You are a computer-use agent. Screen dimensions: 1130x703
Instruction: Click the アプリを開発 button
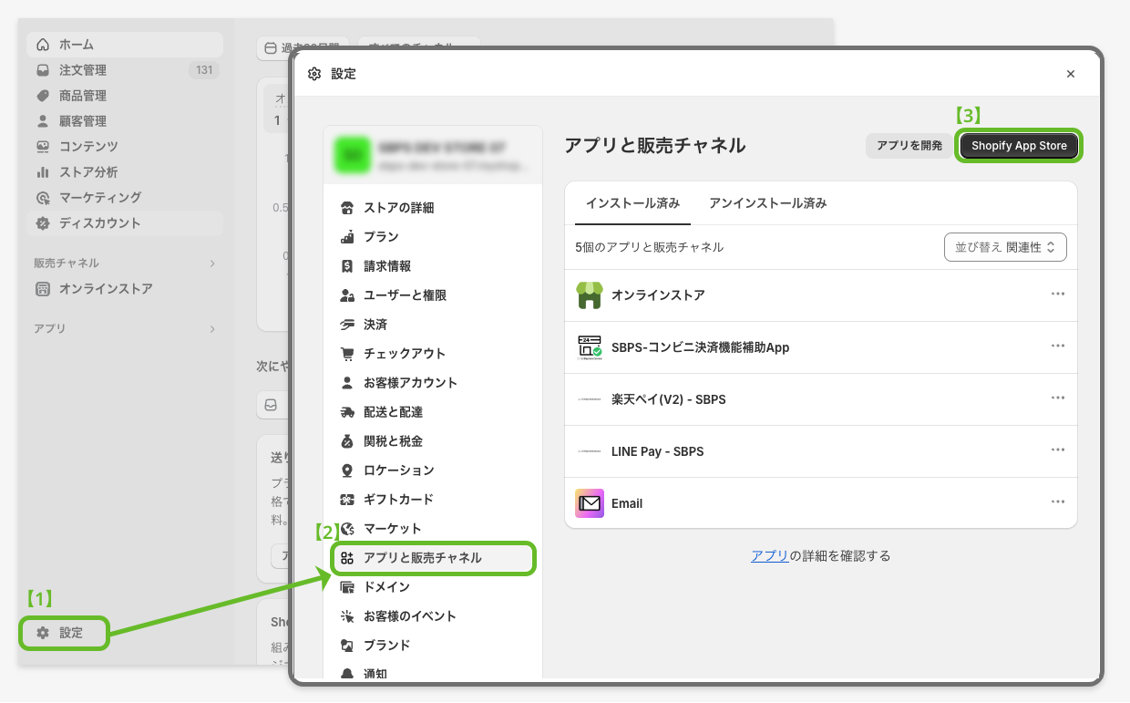click(909, 145)
